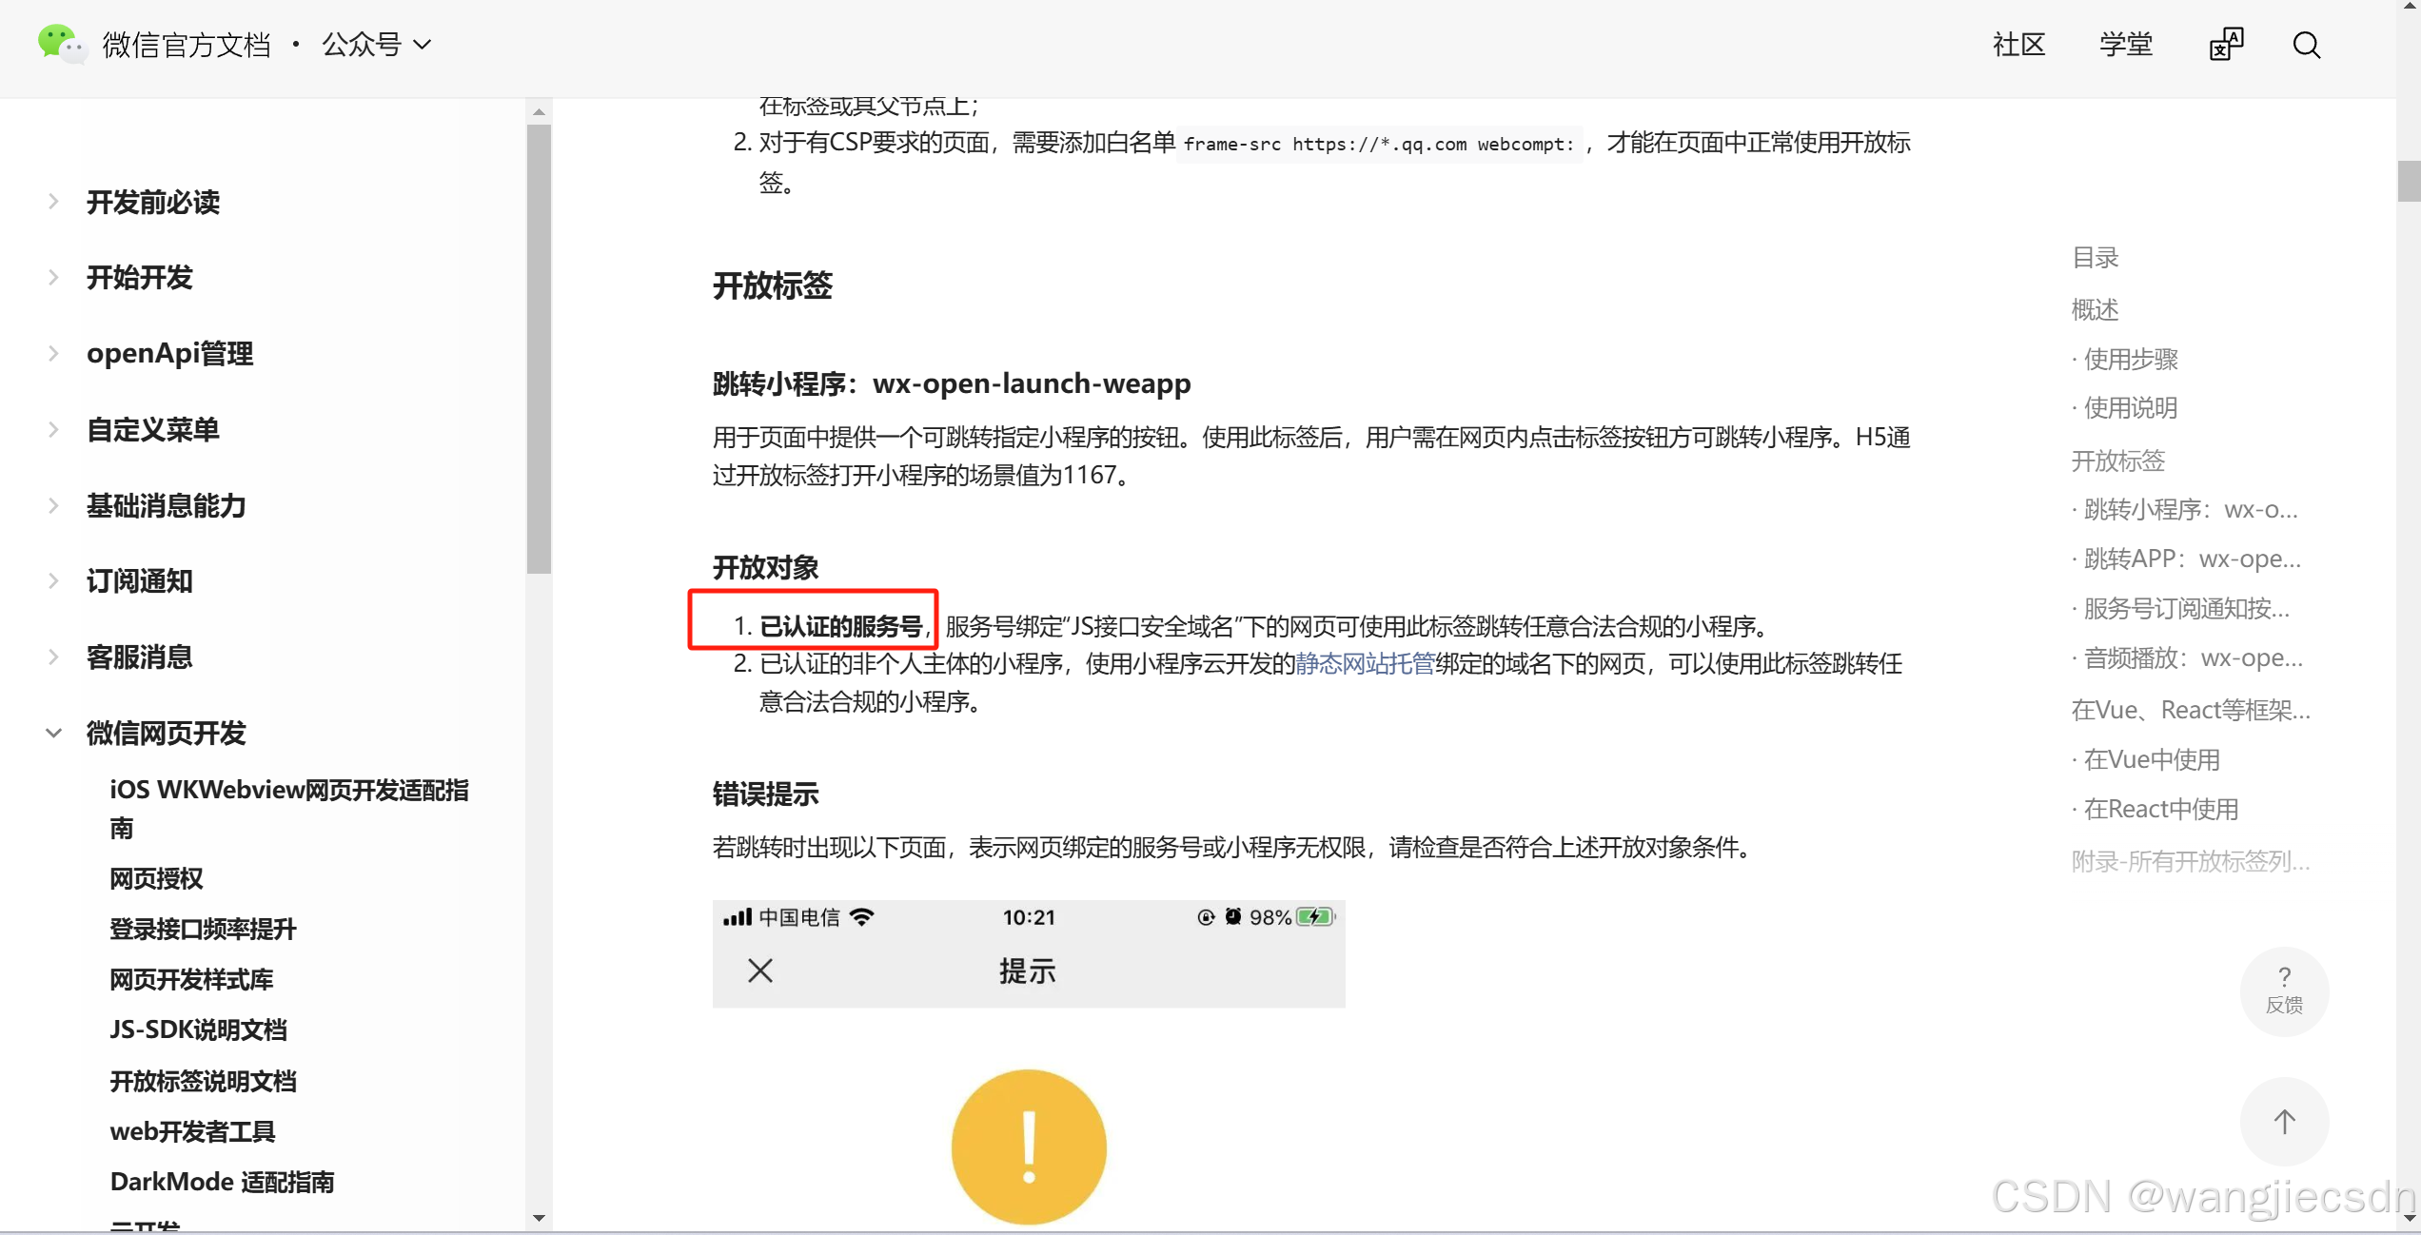Expand the 自定义菜单 tree section

click(x=152, y=430)
